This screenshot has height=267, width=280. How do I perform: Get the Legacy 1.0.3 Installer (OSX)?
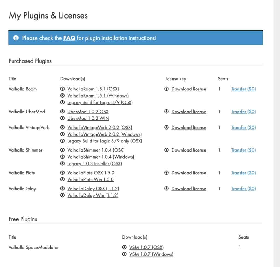[x=95, y=164]
